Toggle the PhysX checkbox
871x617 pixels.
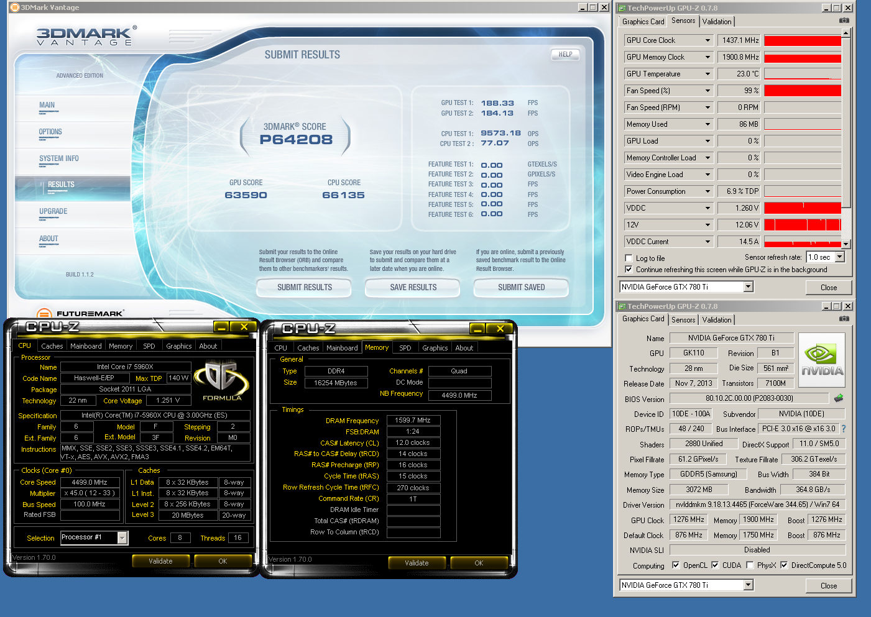click(750, 565)
